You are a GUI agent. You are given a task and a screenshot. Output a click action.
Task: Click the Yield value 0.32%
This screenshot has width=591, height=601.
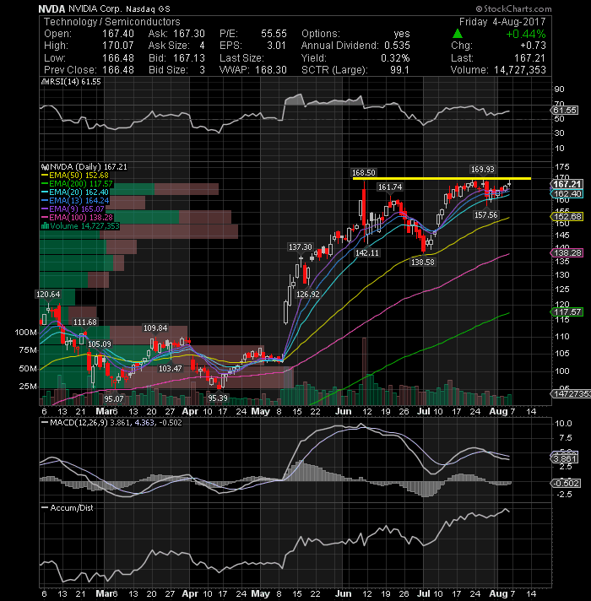395,58
